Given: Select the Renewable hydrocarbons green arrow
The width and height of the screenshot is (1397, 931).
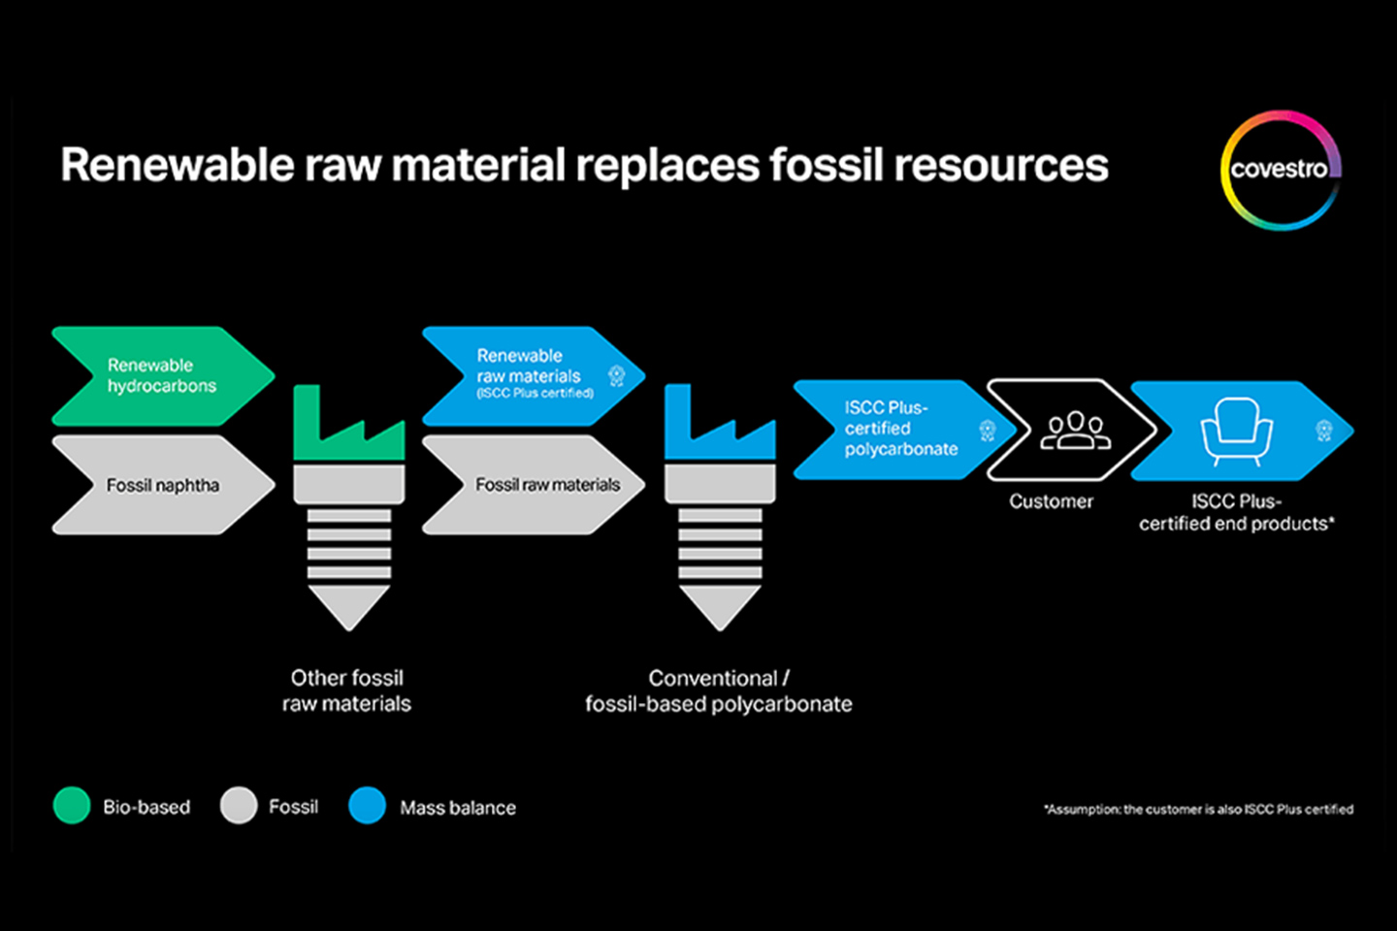Looking at the screenshot, I should point(163,376).
